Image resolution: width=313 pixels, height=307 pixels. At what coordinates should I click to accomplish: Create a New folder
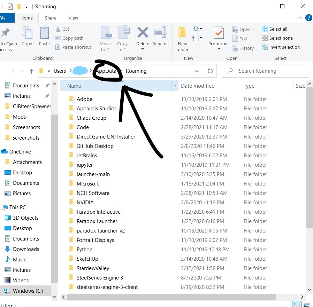click(182, 39)
